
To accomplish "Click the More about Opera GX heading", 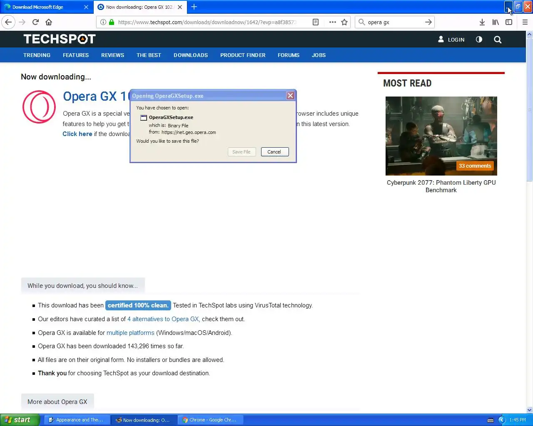I will tap(57, 402).
